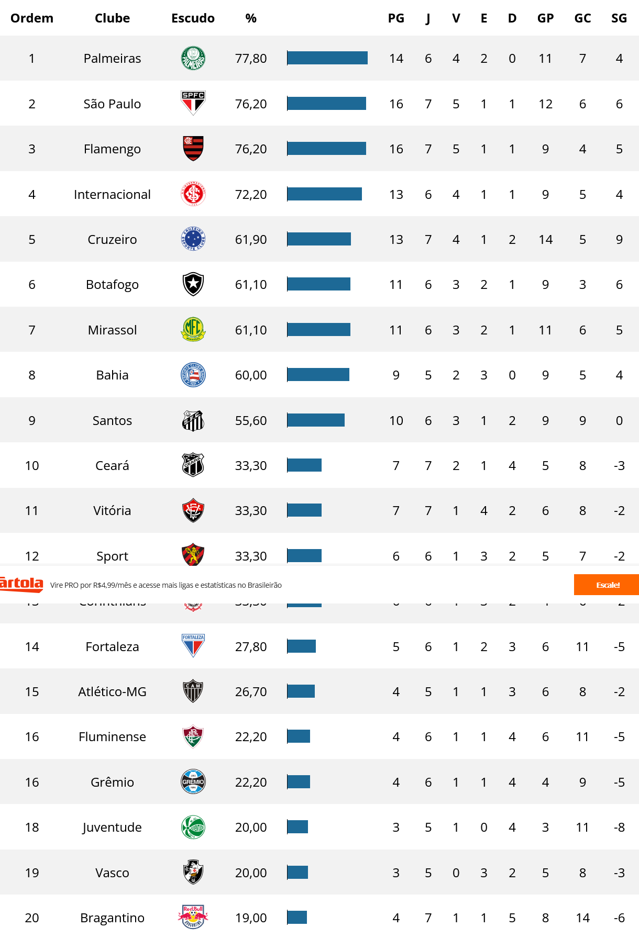This screenshot has height=950, width=639.
Task: Select the Red Bull Bragantino logo
Action: click(193, 917)
